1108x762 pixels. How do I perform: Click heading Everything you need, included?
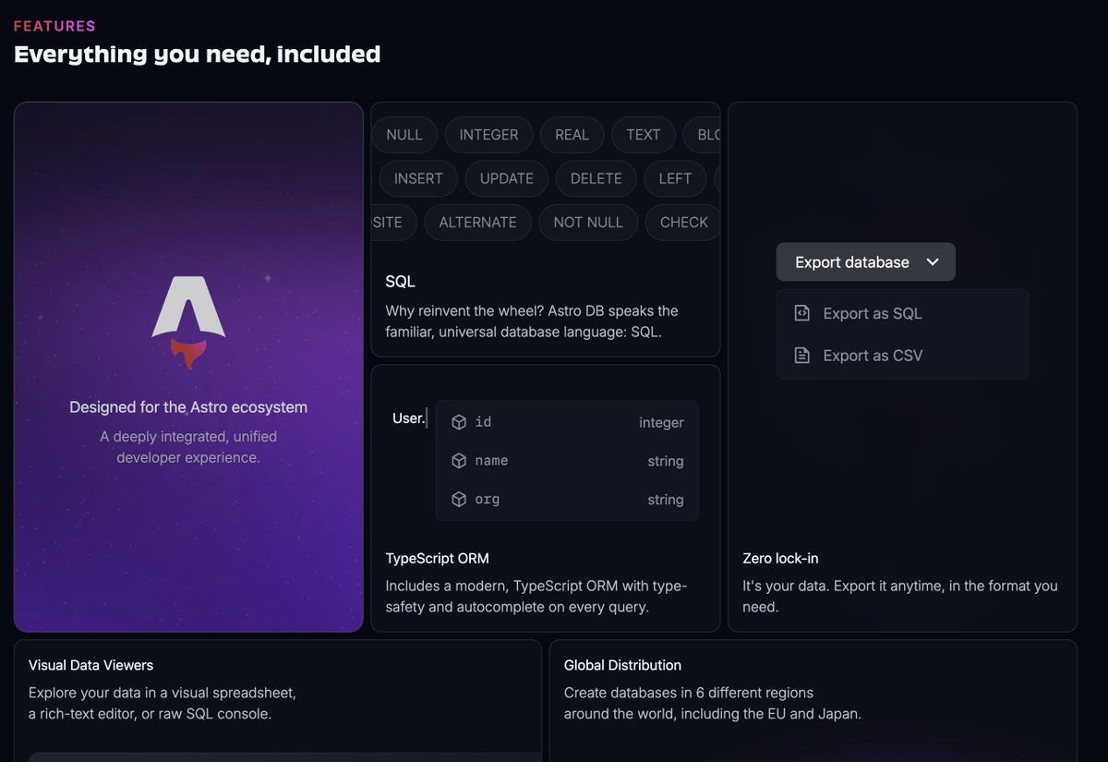[197, 54]
